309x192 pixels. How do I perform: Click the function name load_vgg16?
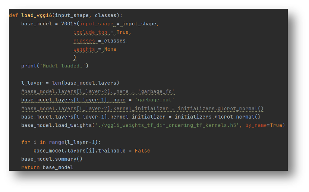coord(37,15)
